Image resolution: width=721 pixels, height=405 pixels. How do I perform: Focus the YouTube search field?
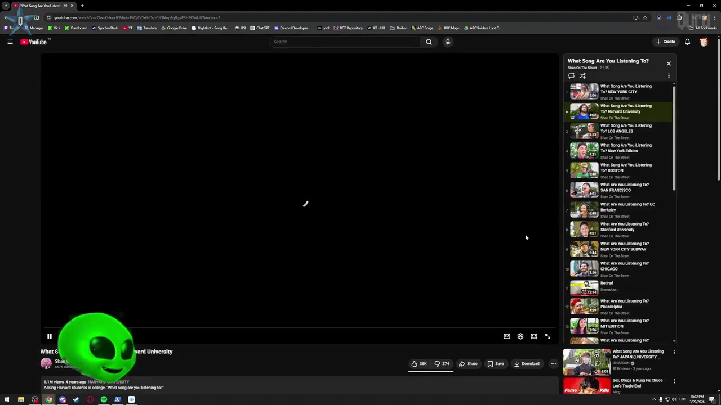point(345,42)
